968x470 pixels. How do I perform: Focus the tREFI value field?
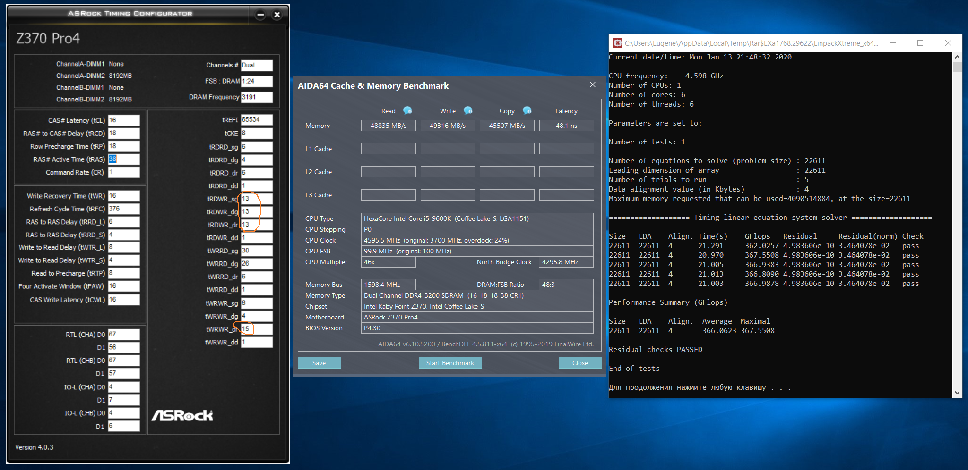[257, 120]
